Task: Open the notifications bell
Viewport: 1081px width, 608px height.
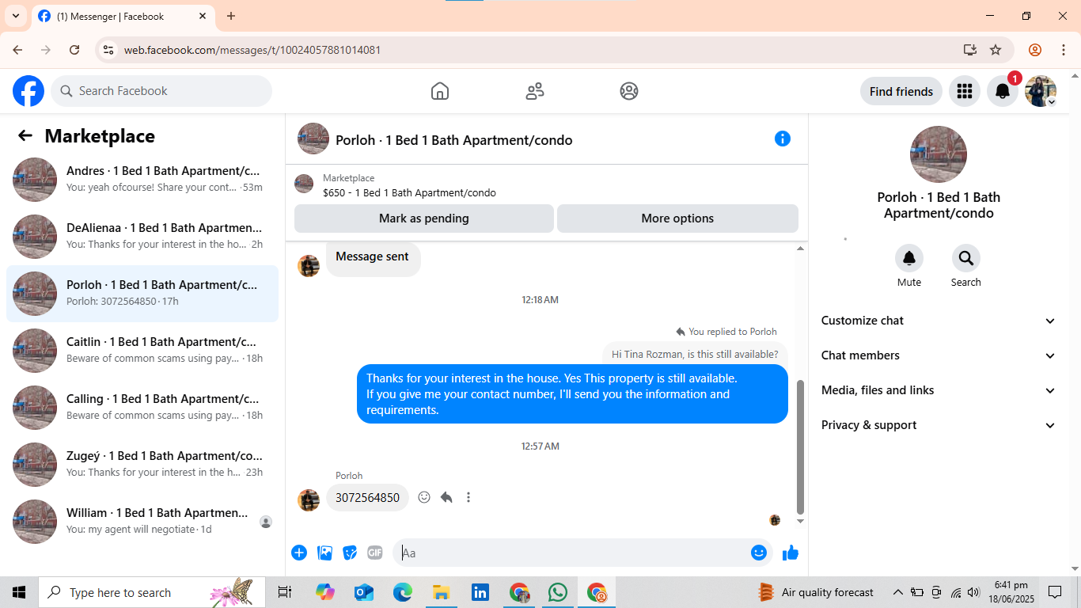Action: (1003, 91)
